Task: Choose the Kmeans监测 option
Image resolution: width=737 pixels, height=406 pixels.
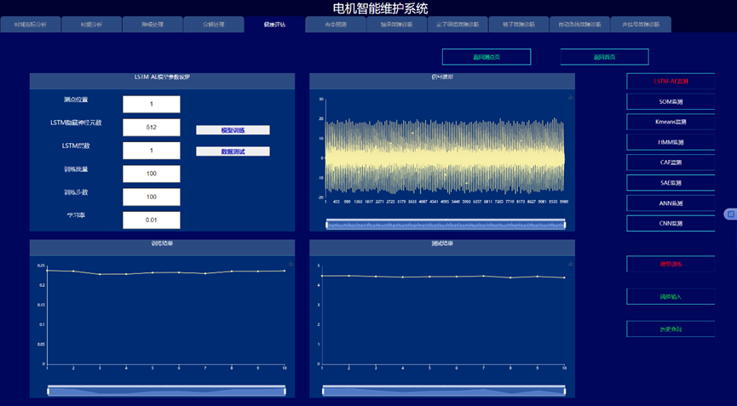Action: tap(670, 122)
